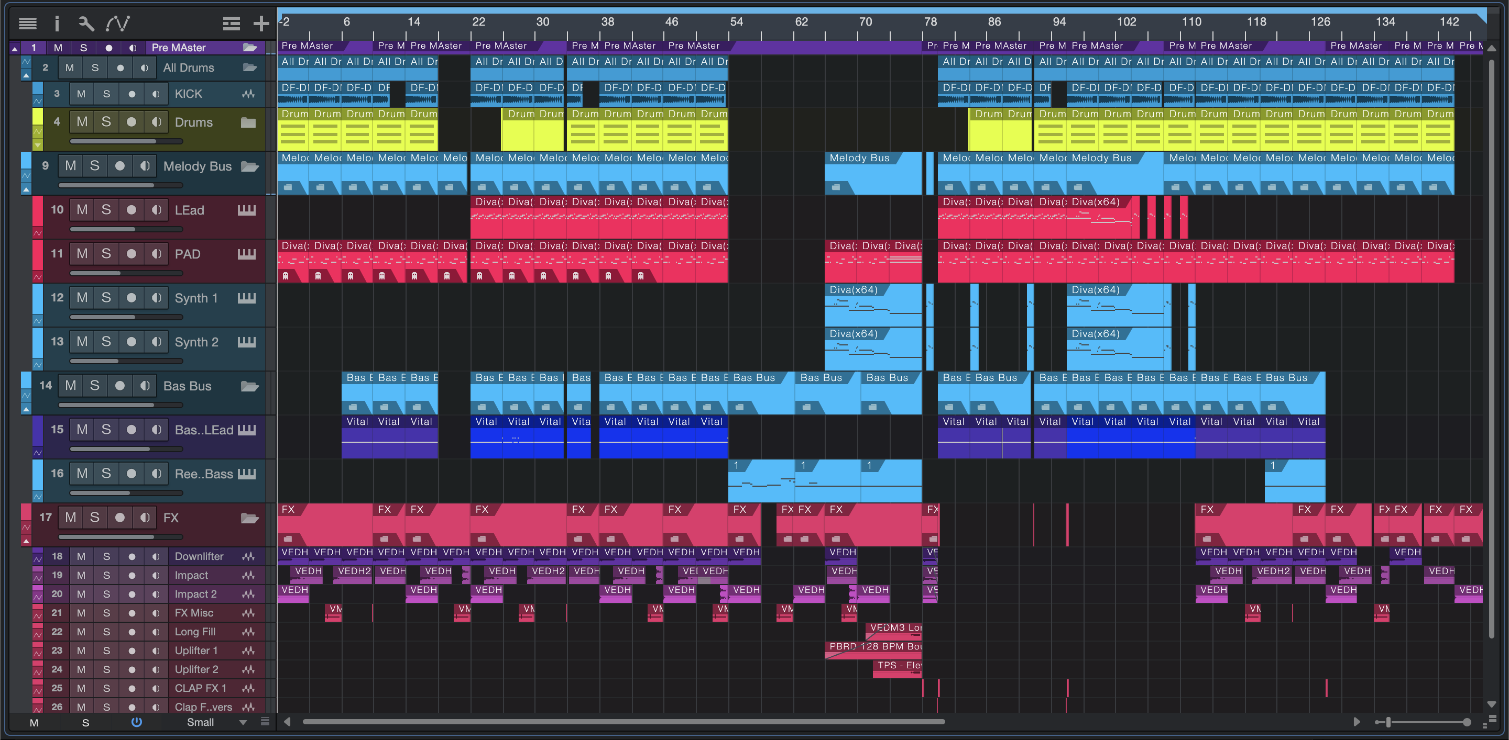This screenshot has width=1509, height=740.
Task: Click the global Mute M button
Action: (34, 722)
